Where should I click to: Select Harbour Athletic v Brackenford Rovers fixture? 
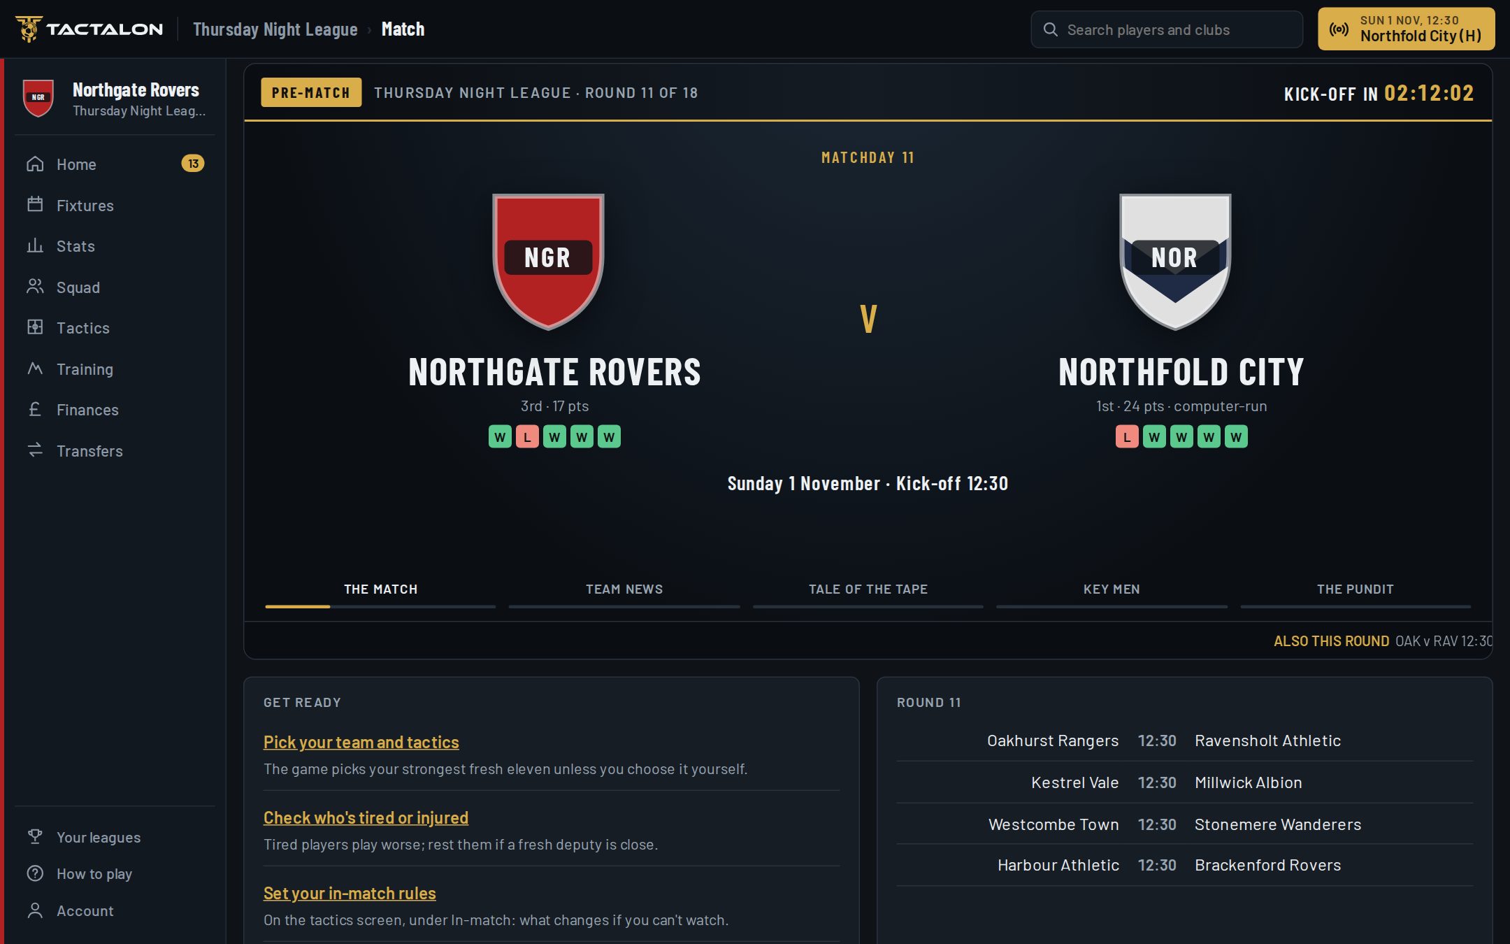[1184, 865]
